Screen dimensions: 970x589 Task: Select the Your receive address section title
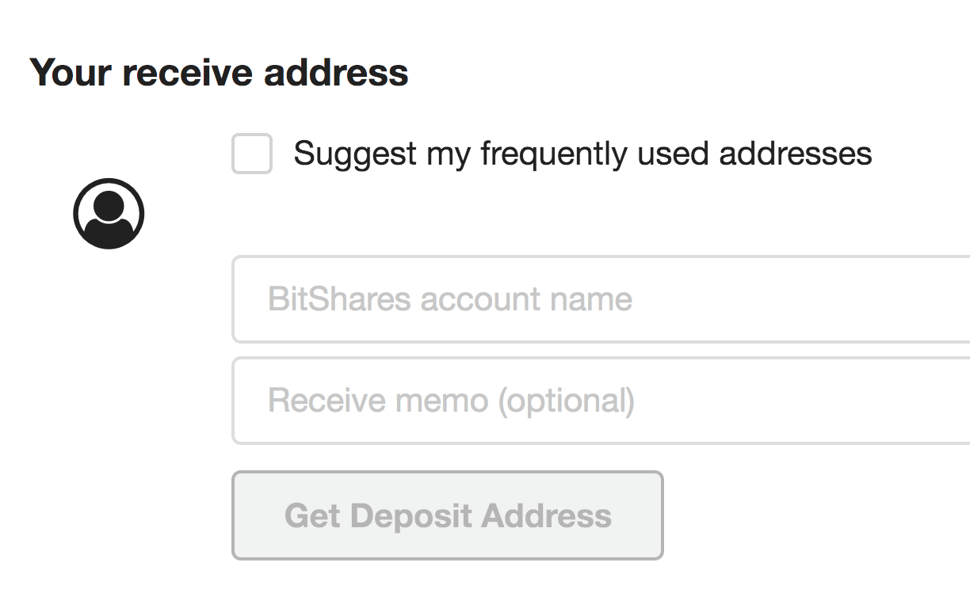[x=220, y=73]
